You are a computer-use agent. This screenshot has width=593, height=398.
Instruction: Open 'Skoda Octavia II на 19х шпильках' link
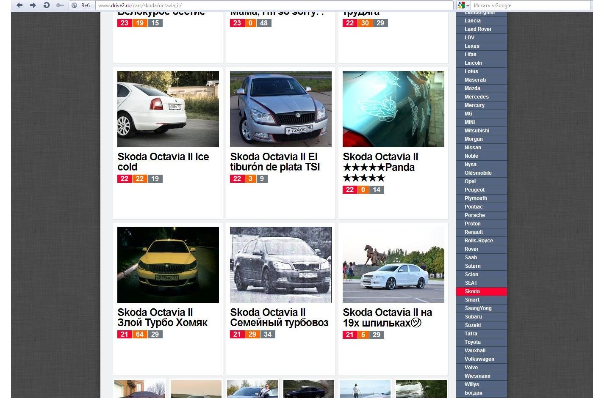pyautogui.click(x=387, y=318)
